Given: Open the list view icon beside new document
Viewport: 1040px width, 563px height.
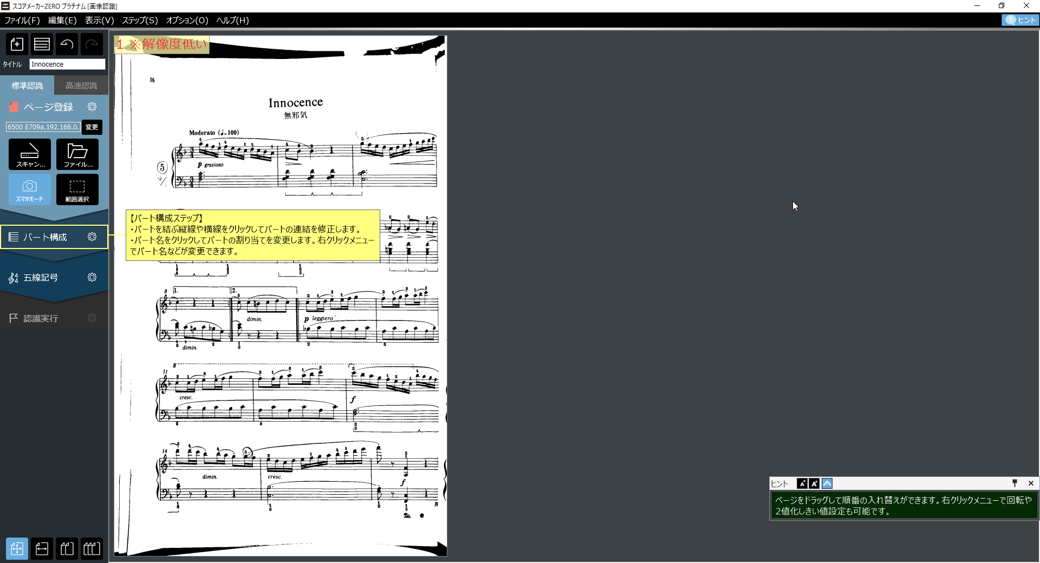Looking at the screenshot, I should pos(42,44).
